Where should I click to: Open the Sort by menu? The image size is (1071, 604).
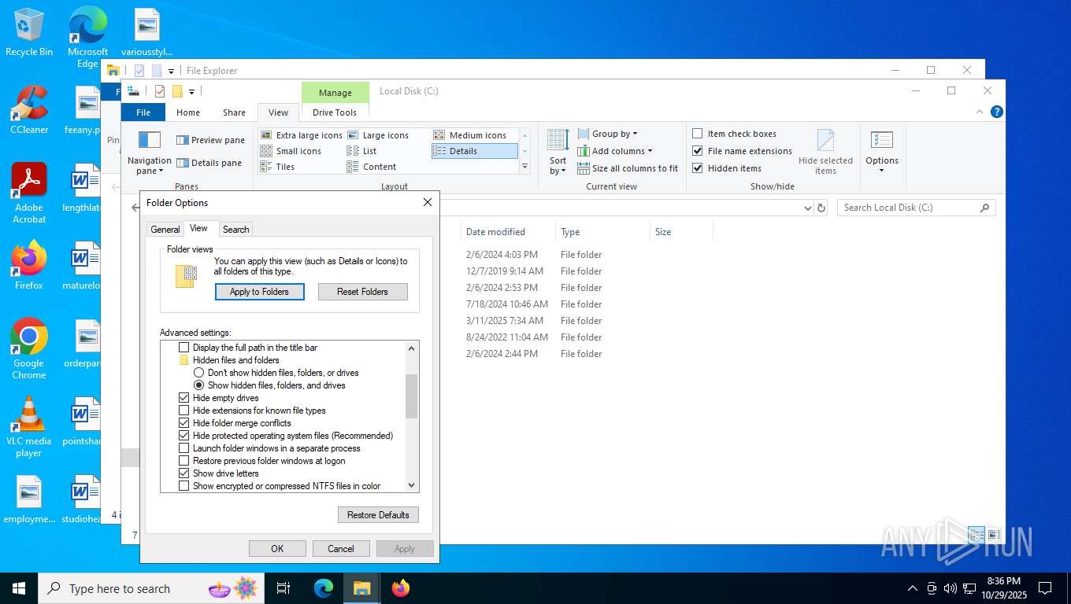[x=558, y=153]
